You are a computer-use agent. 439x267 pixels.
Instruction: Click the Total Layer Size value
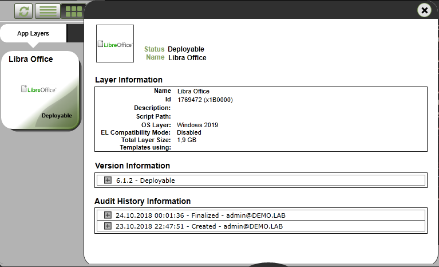coord(188,140)
